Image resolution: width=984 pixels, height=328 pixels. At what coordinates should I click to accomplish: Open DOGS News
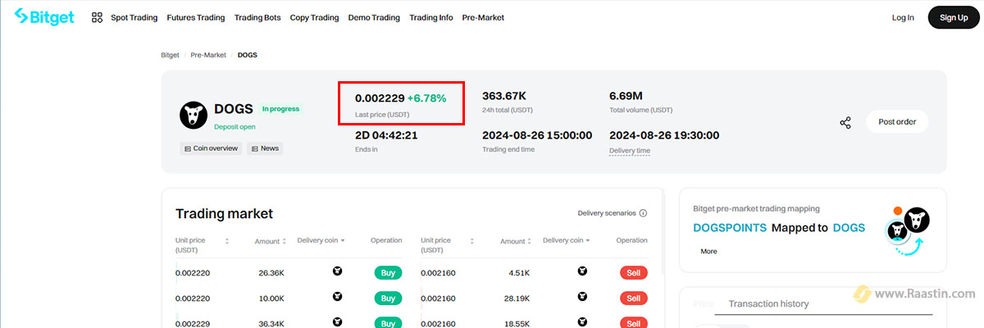pos(265,148)
